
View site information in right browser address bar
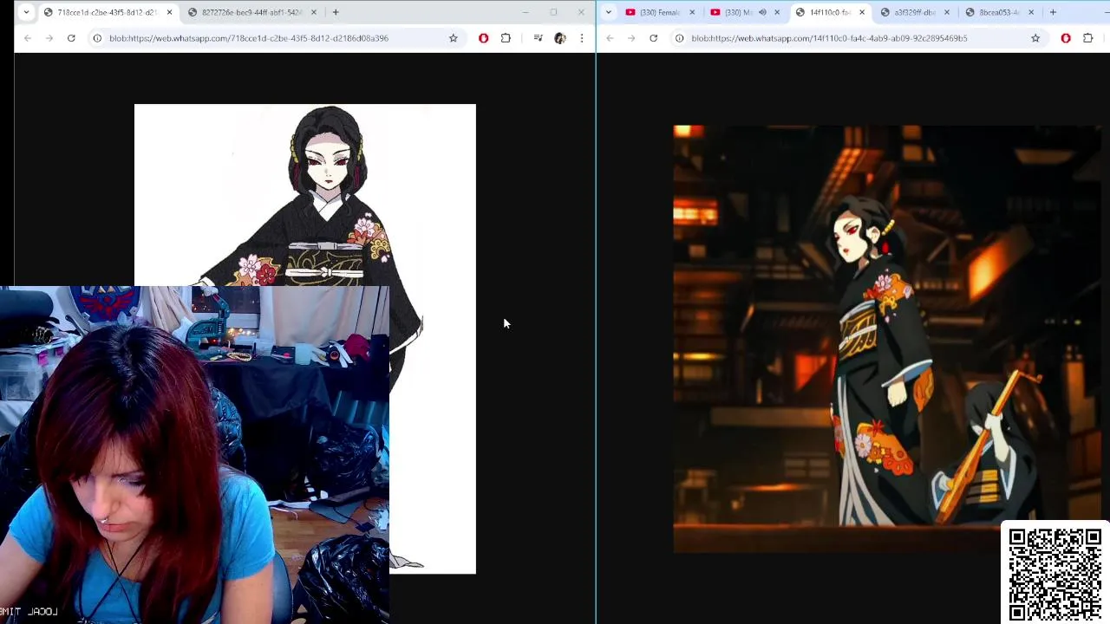(x=679, y=38)
